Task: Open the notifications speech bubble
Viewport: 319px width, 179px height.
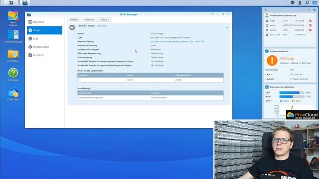Action: pos(293,2)
